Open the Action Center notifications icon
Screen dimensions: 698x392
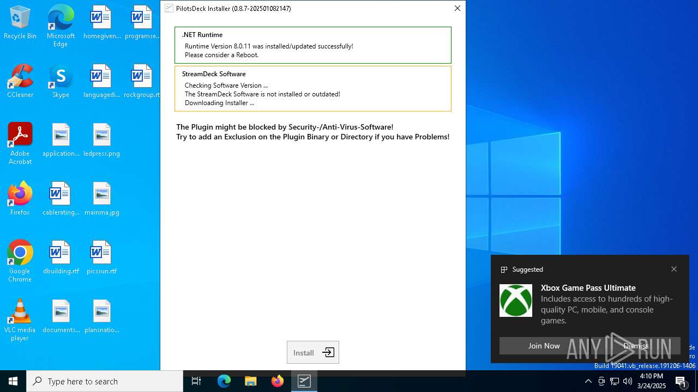coord(681,381)
